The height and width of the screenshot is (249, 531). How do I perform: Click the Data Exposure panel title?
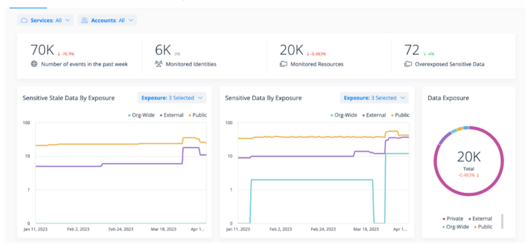point(448,98)
